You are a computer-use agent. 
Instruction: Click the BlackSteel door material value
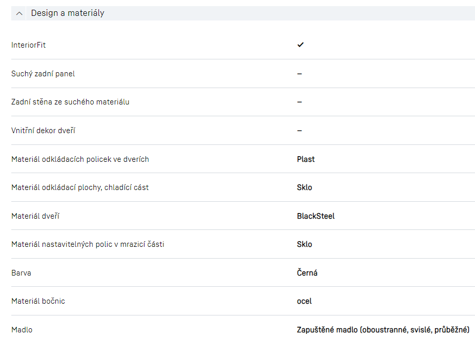tap(316, 216)
